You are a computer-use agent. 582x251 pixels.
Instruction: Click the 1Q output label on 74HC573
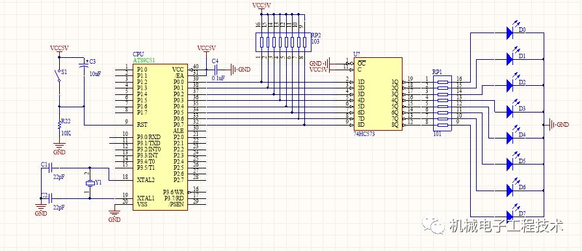395,82
